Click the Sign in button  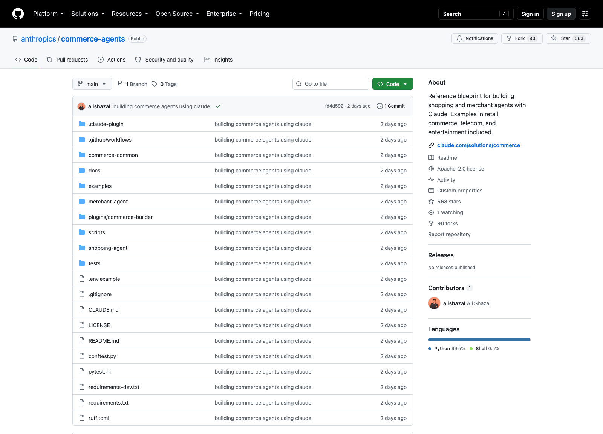530,14
